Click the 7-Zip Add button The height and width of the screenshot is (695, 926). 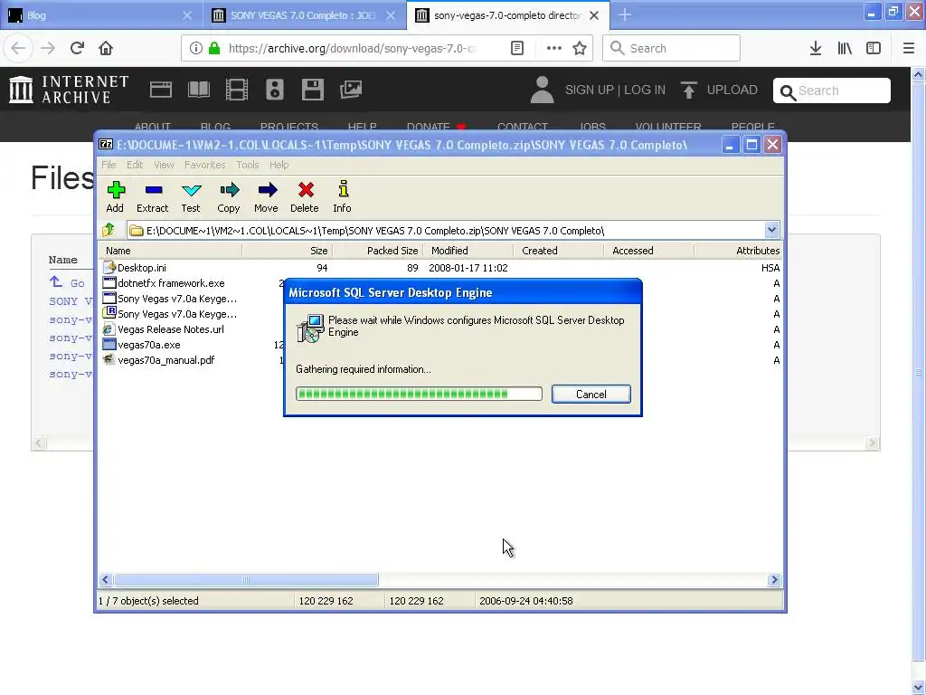(115, 196)
